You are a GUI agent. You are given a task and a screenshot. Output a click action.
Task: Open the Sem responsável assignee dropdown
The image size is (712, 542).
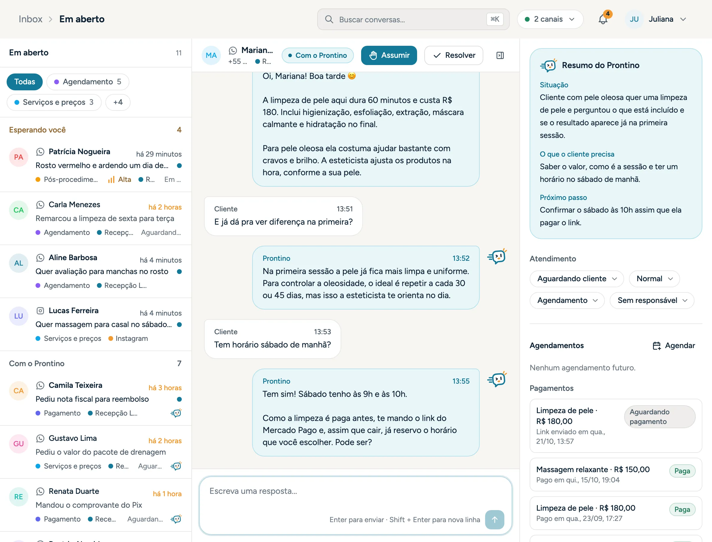tap(652, 301)
